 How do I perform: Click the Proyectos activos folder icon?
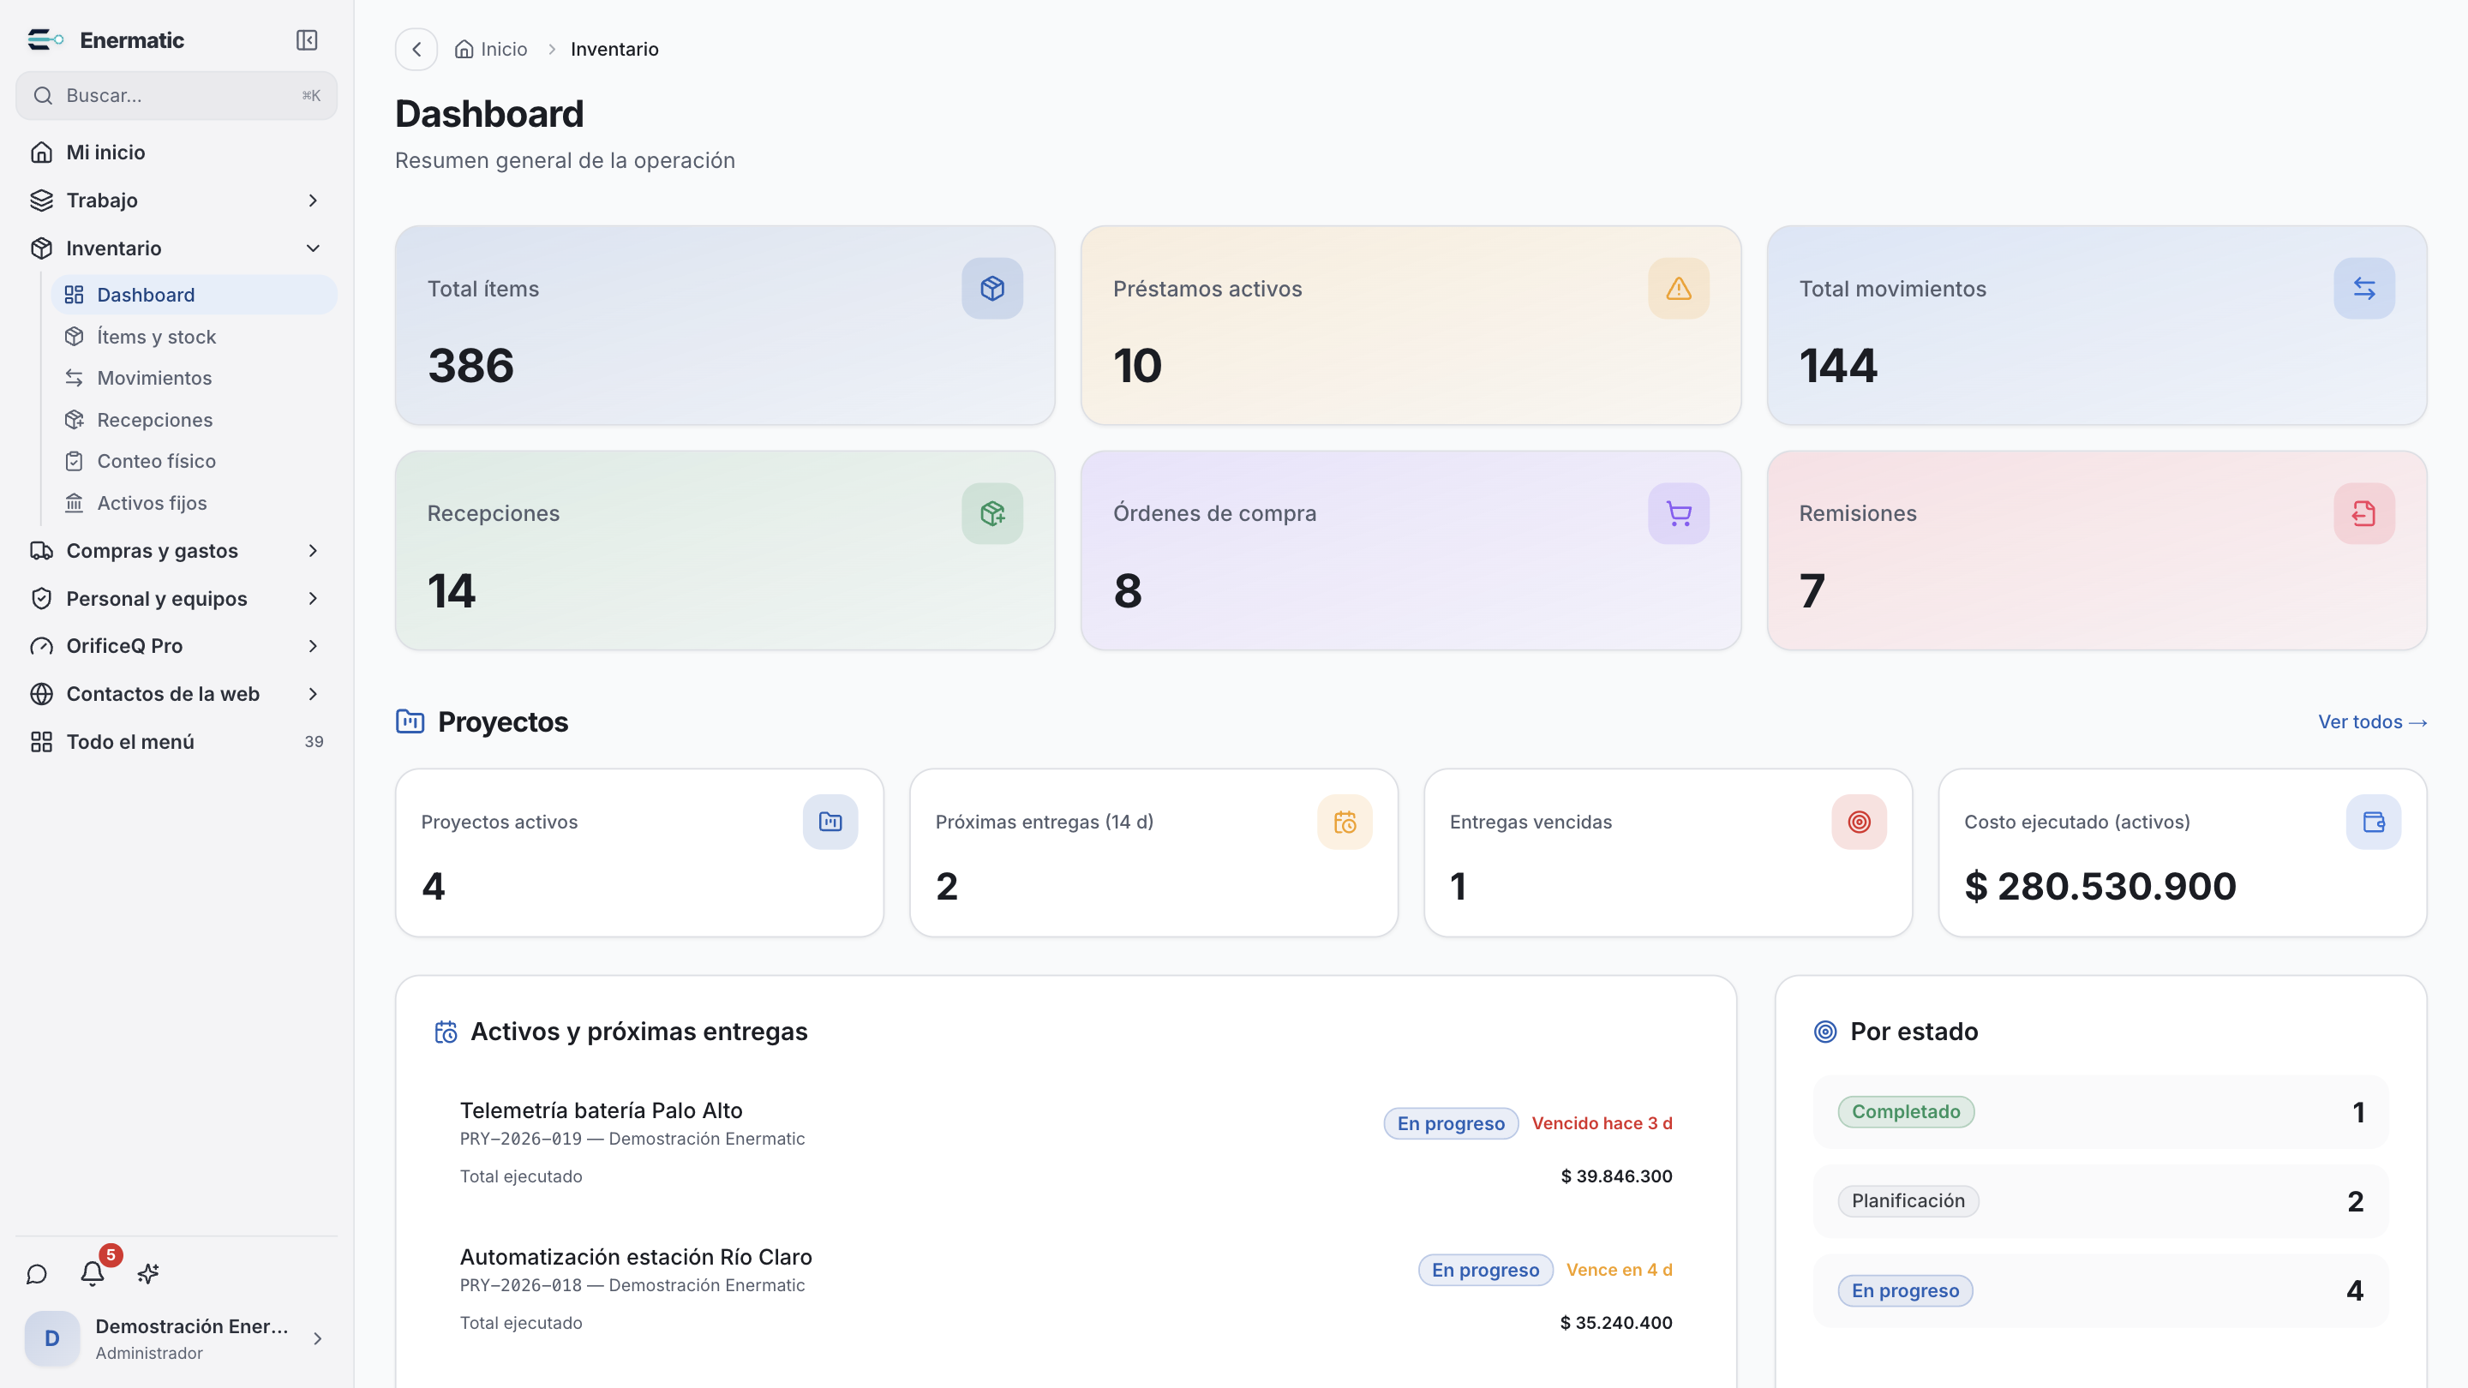coord(830,822)
